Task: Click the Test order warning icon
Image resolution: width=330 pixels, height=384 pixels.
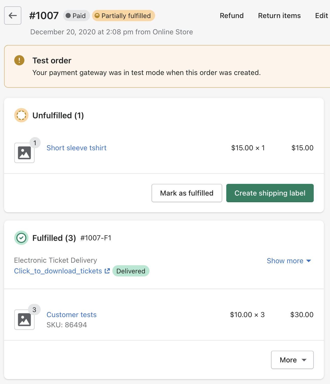Action: pyautogui.click(x=19, y=60)
